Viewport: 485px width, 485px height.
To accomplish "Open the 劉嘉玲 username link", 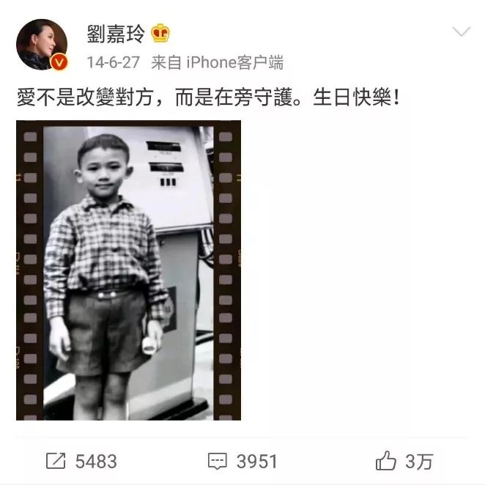I will (116, 34).
